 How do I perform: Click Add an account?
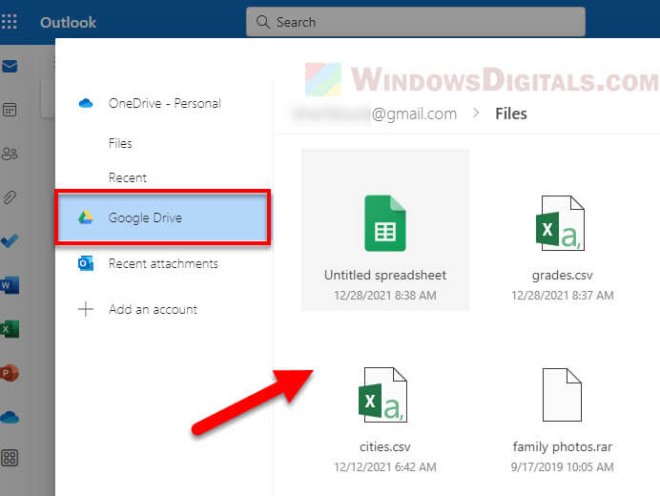tap(153, 309)
